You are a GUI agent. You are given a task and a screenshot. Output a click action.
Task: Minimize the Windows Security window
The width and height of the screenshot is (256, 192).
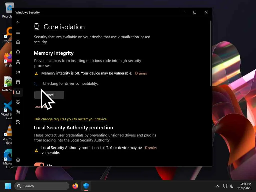tap(183, 12)
